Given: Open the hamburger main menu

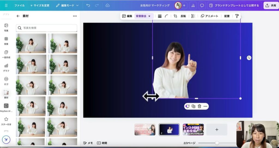Looking at the screenshot, I should [6, 5].
